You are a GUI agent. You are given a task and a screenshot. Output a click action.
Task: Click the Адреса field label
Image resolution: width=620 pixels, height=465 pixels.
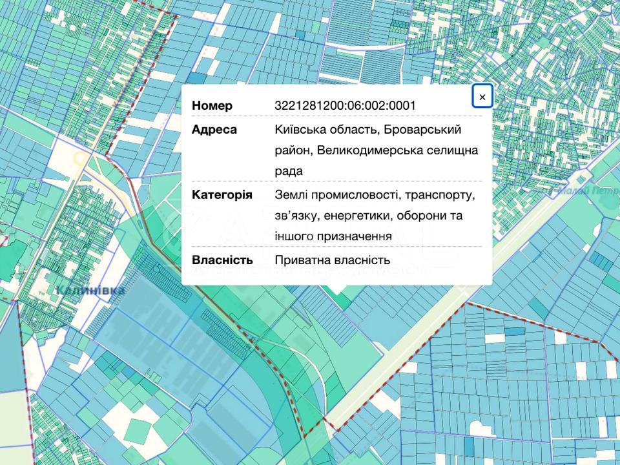point(214,129)
